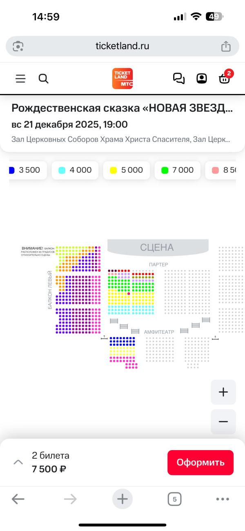Open the shopping basket with 2 items
The image size is (245, 531).
click(x=225, y=78)
